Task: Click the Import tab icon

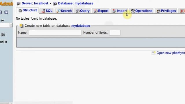Action: point(114,11)
